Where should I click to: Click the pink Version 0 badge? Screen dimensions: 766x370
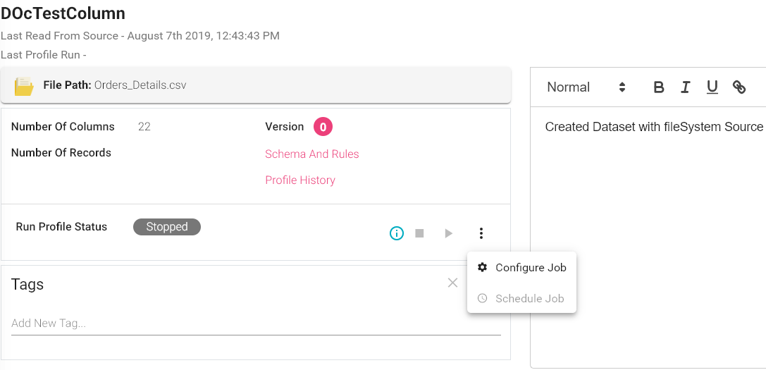(323, 127)
